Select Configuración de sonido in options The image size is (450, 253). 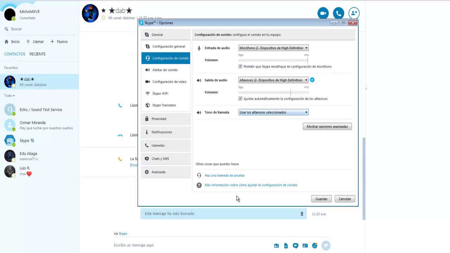point(166,58)
